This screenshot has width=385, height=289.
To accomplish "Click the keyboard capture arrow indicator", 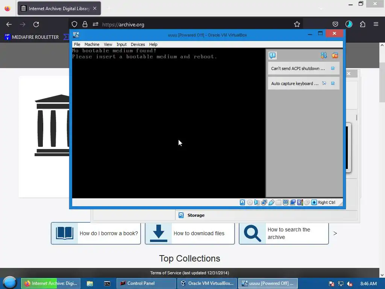I will [314, 202].
